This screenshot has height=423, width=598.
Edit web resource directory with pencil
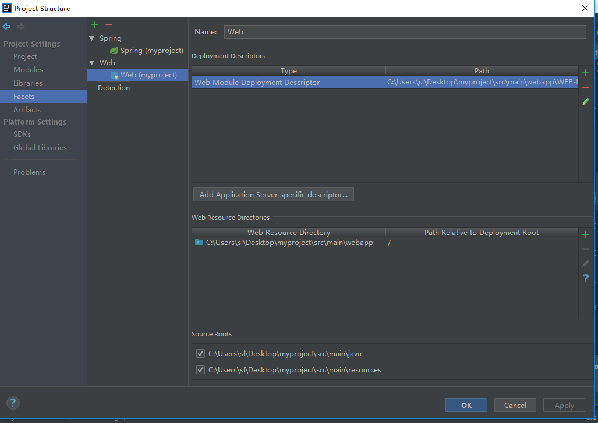click(586, 264)
